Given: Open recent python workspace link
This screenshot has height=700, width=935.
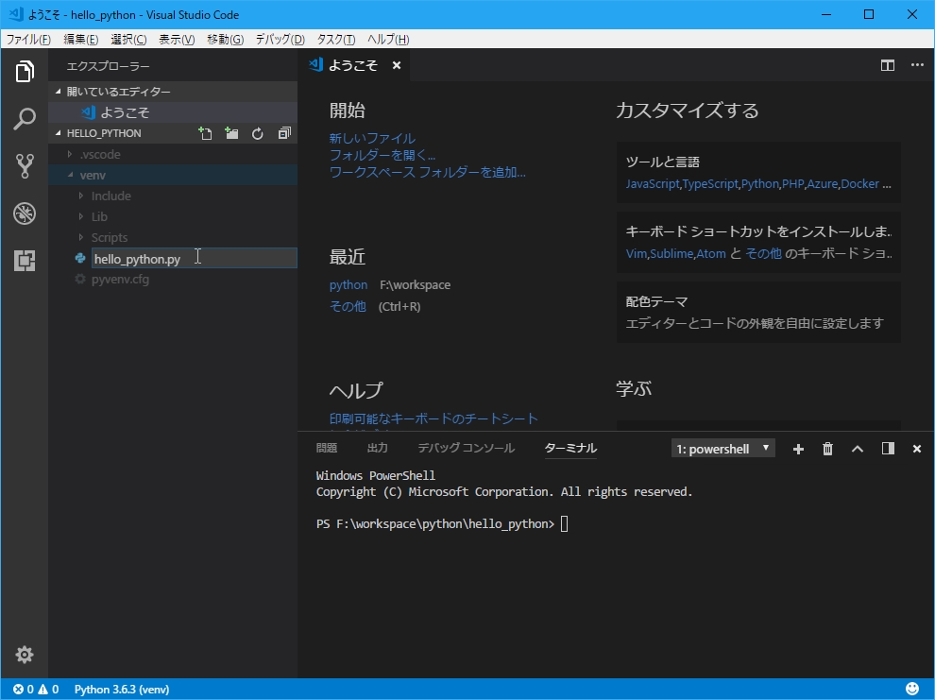Looking at the screenshot, I should (x=348, y=285).
